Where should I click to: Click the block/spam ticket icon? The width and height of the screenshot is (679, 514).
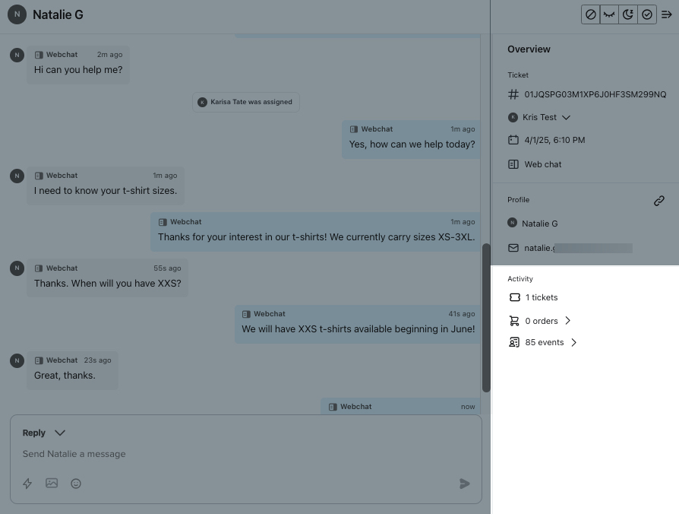coord(591,14)
